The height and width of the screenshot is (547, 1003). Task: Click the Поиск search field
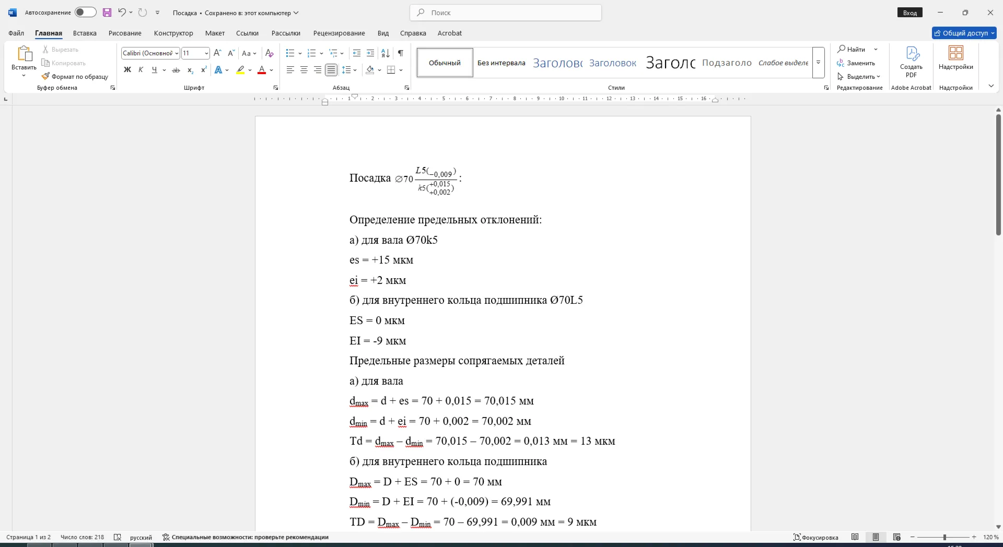(x=506, y=13)
